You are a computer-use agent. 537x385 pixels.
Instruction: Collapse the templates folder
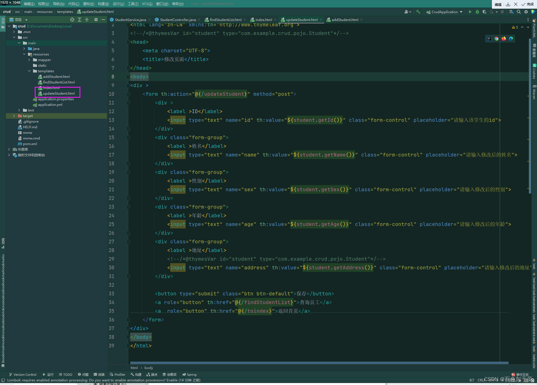[x=29, y=71]
